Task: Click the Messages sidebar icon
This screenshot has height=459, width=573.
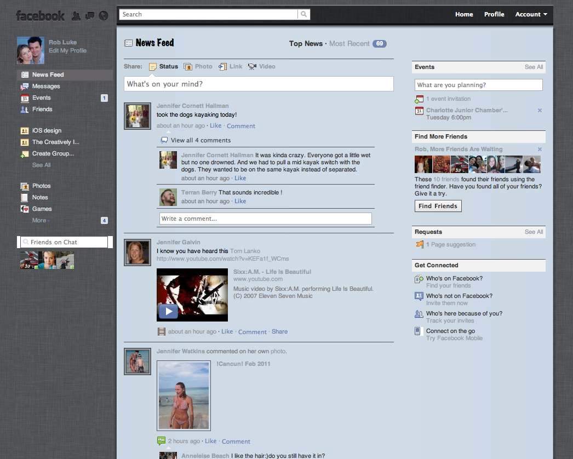Action: [25, 86]
